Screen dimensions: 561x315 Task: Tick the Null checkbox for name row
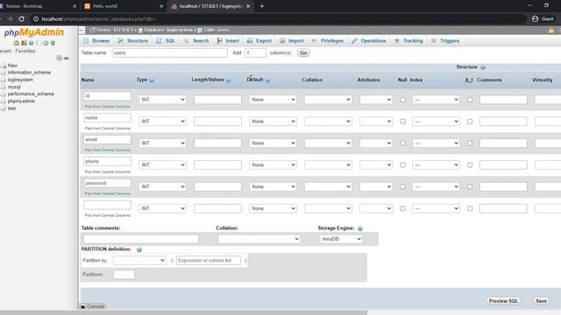coord(403,122)
